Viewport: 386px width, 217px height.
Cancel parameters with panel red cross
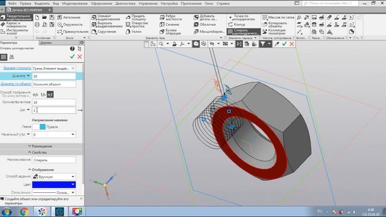tap(80, 57)
